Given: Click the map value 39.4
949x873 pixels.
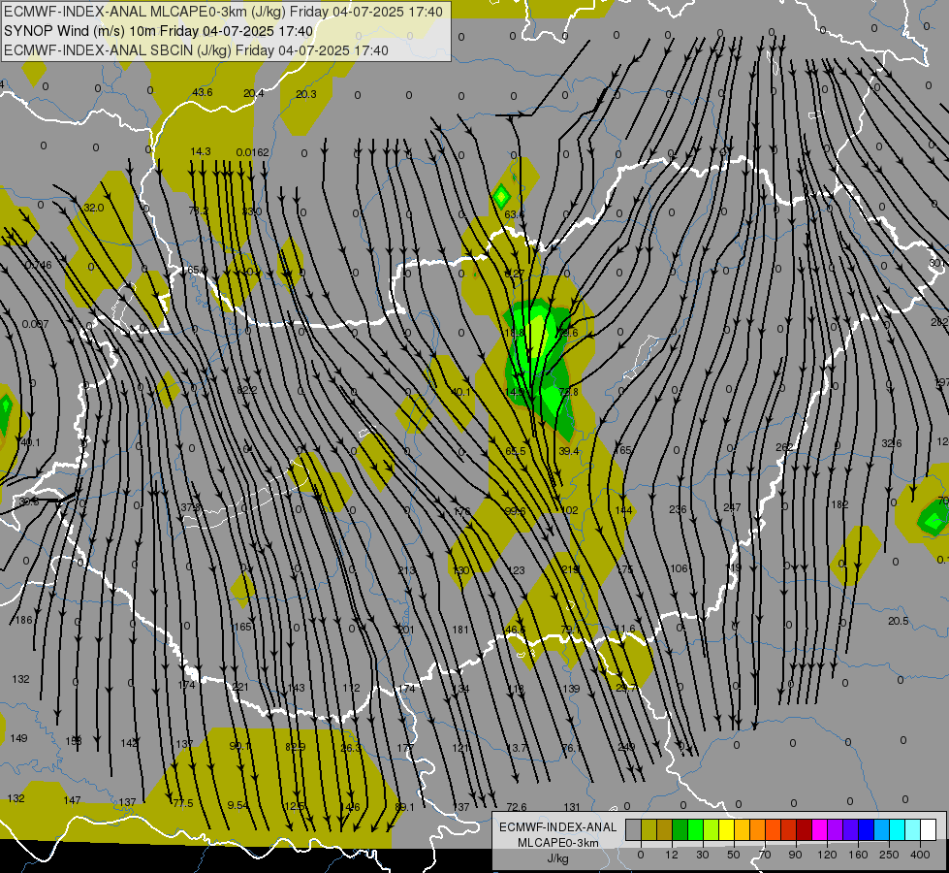Looking at the screenshot, I should point(569,451).
